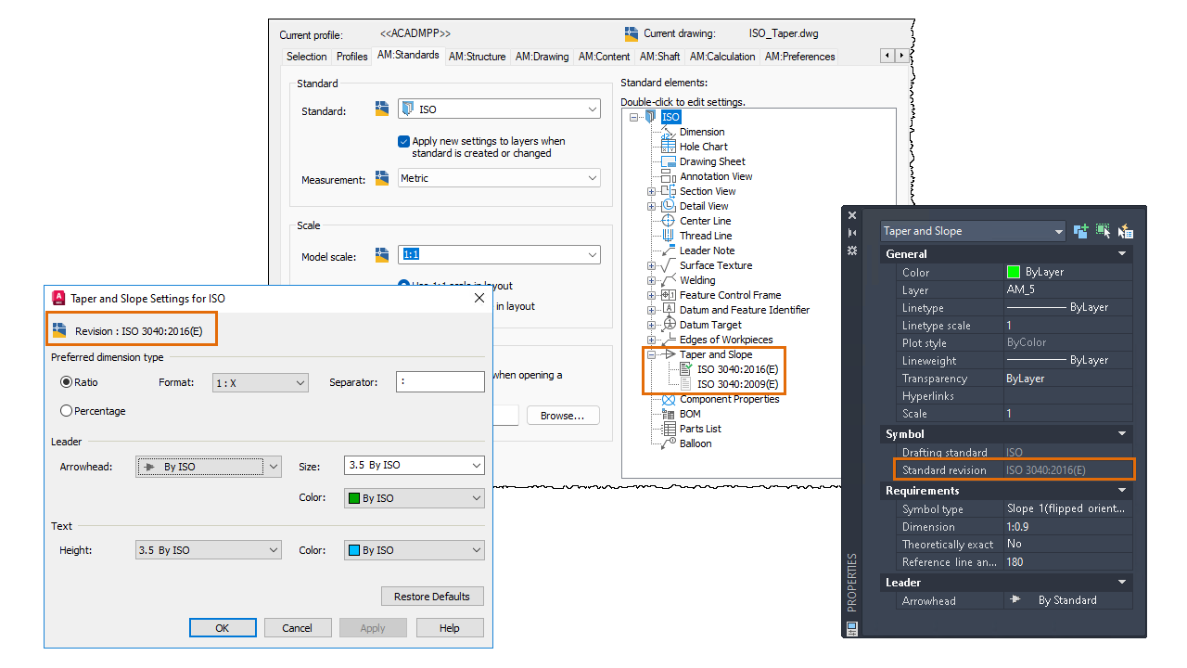
Task: Select the Ratio radio button
Action: point(66,381)
